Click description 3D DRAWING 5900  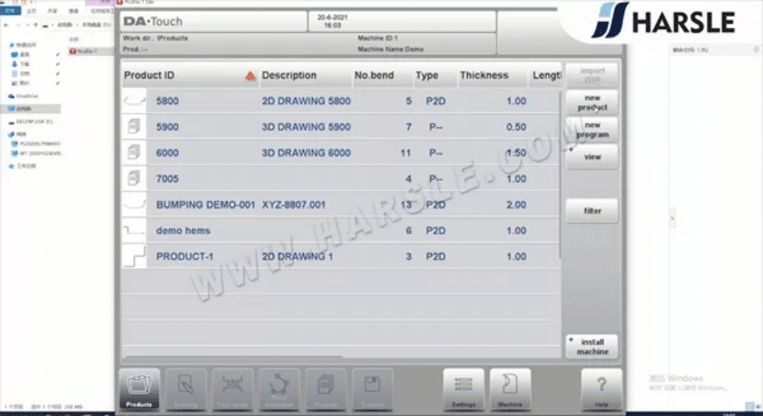point(306,127)
